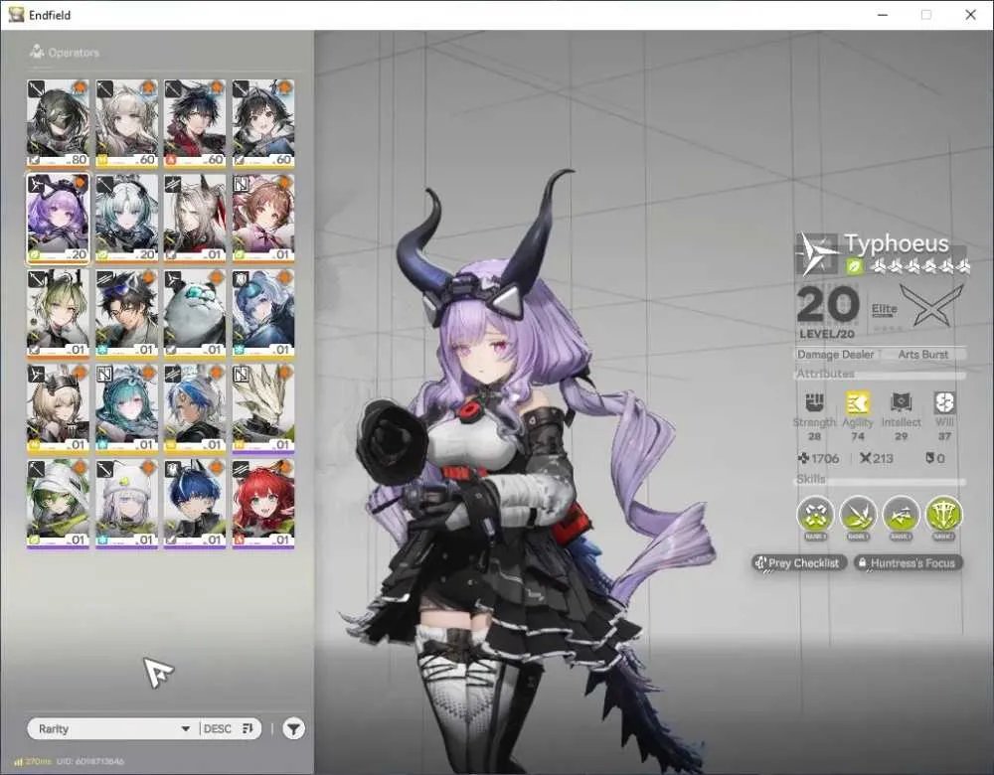Select the purple-haired Typhoeus operator card

coord(58,219)
